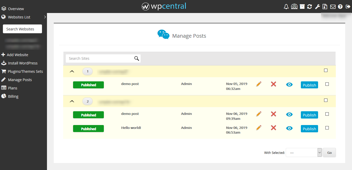The image size is (352, 170).
Task: Open Plans in the sidebar
Action: 13,88
